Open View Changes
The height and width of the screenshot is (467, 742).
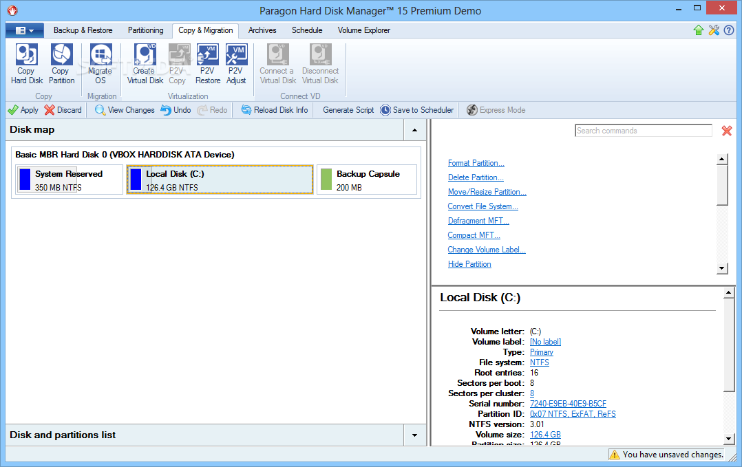(125, 110)
